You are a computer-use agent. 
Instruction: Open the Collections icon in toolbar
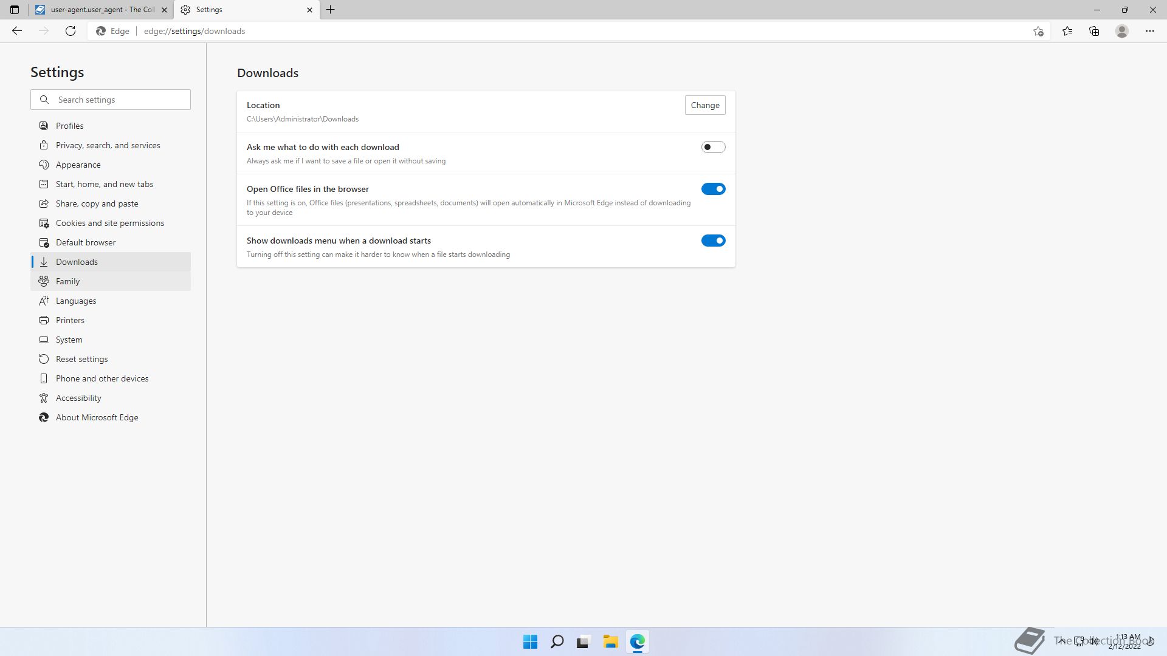click(x=1094, y=31)
